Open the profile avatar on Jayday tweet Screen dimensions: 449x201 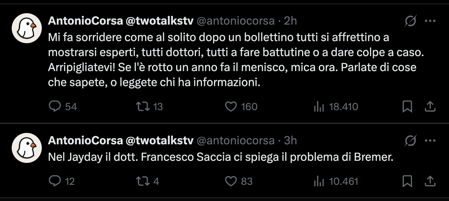click(x=26, y=148)
